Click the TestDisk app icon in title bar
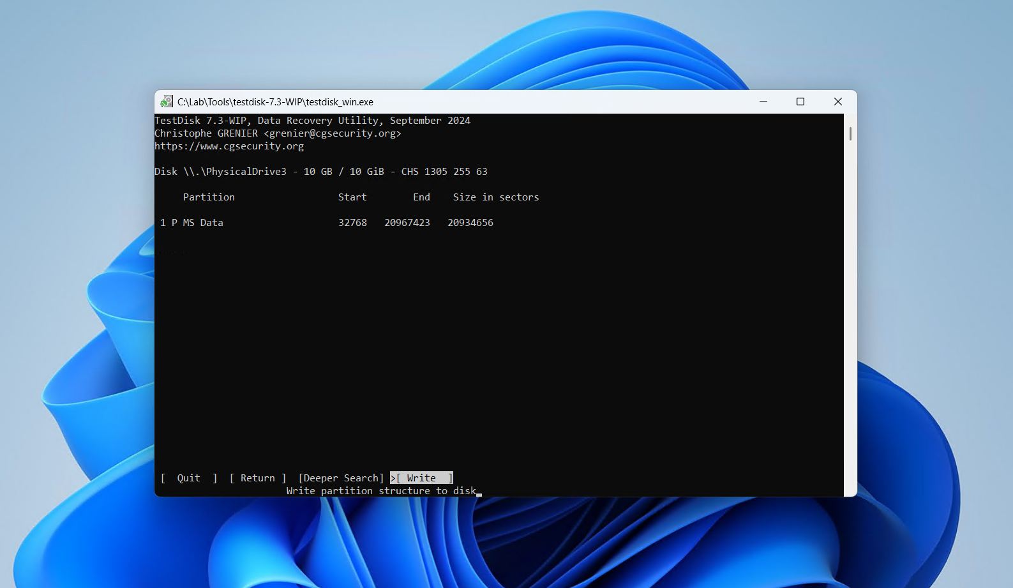This screenshot has height=588, width=1013. (x=167, y=102)
